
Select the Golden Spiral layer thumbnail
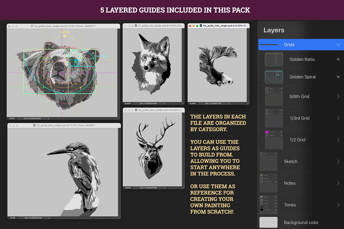point(274,77)
